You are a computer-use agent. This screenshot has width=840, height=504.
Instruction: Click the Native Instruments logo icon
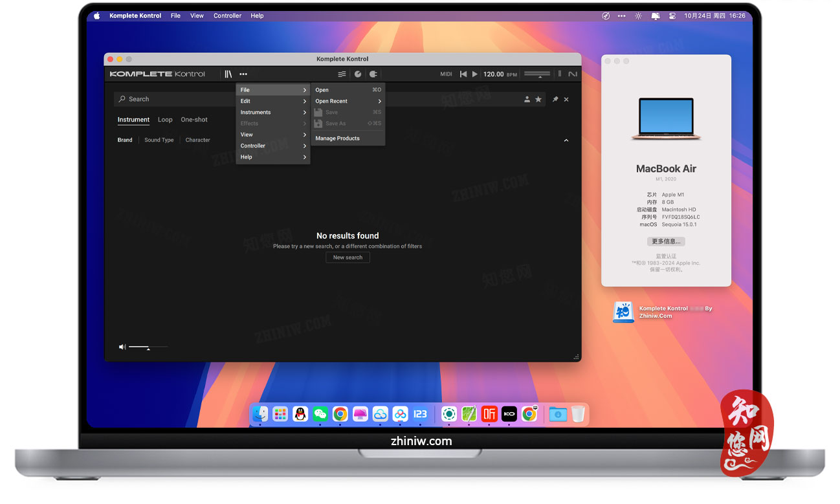tap(573, 74)
